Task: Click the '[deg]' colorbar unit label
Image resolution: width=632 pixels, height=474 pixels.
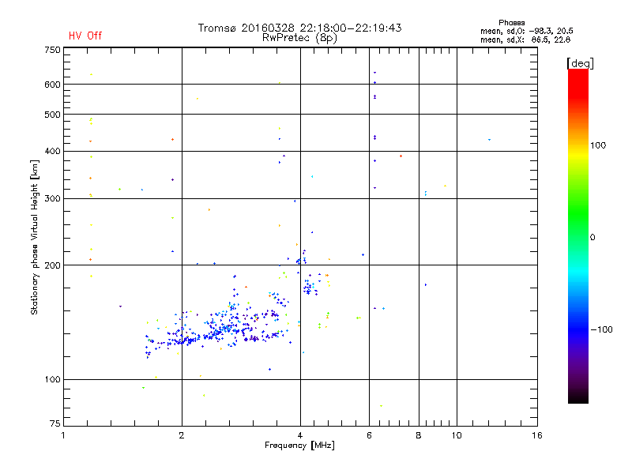Action: click(580, 64)
